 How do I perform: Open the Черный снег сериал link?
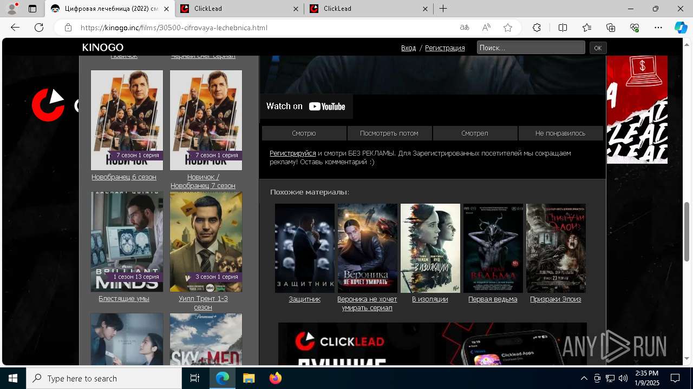(203, 56)
